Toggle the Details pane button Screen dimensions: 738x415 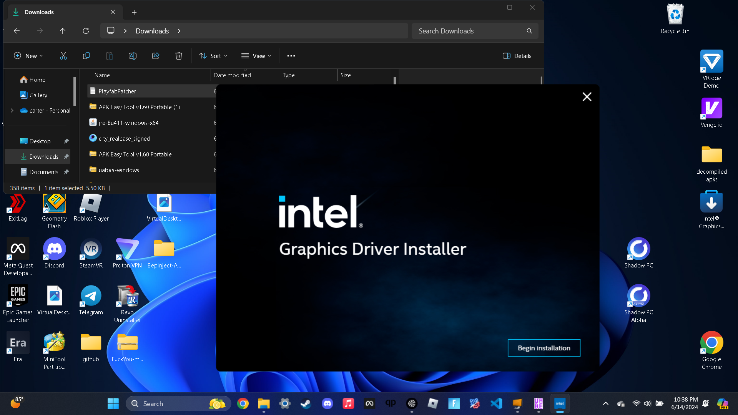(517, 56)
